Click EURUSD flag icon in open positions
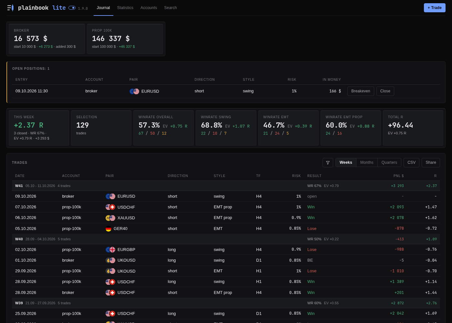 pyautogui.click(x=134, y=91)
